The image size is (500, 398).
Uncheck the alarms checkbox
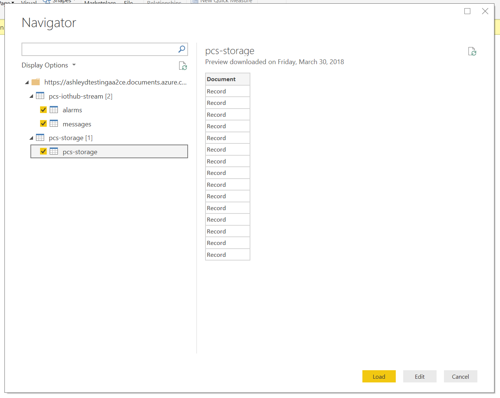[x=43, y=110]
